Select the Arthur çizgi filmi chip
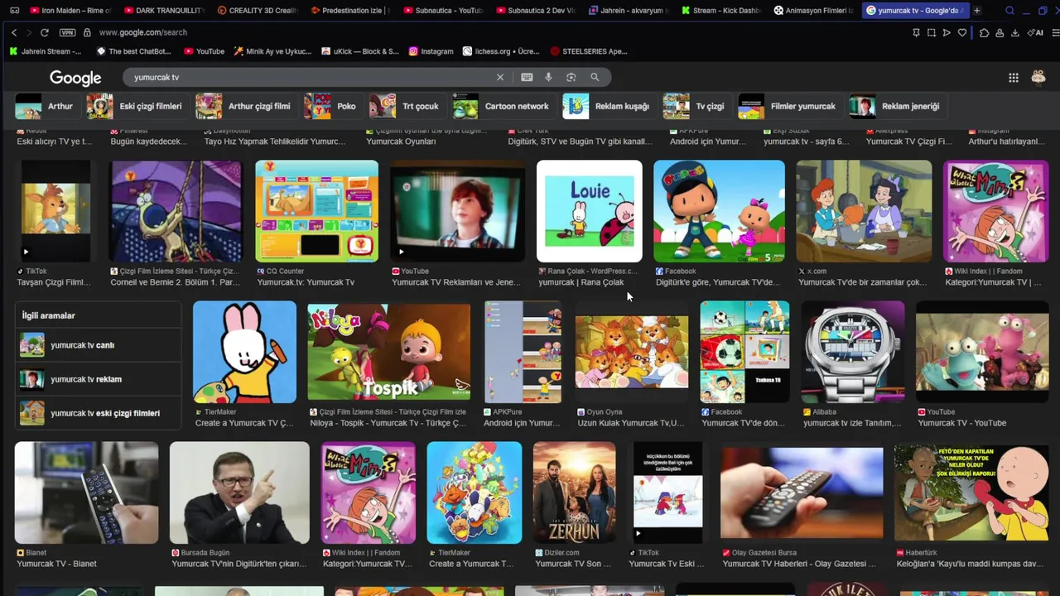The height and width of the screenshot is (596, 1060). (x=245, y=106)
